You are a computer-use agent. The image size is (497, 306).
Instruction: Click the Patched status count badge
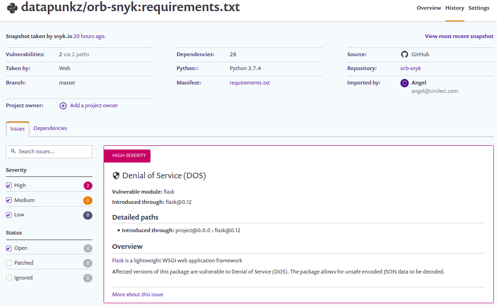coord(88,263)
